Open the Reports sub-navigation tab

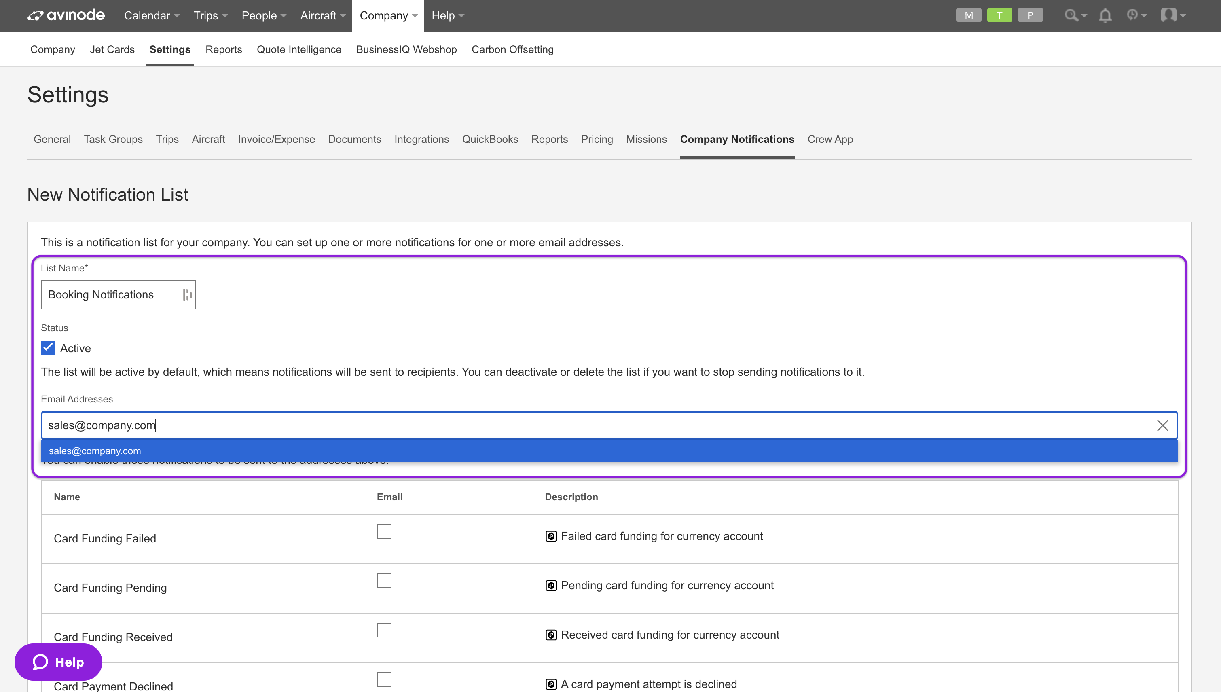[223, 49]
